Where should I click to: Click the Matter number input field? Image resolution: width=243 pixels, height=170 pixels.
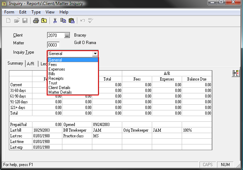click(53, 45)
